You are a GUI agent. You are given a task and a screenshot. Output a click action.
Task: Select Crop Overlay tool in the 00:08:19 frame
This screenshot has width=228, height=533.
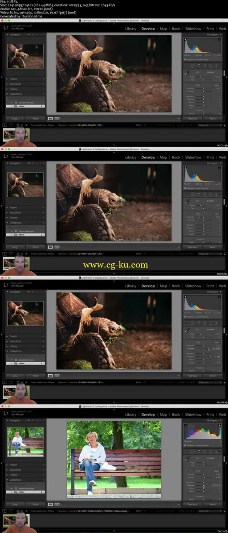(187, 323)
